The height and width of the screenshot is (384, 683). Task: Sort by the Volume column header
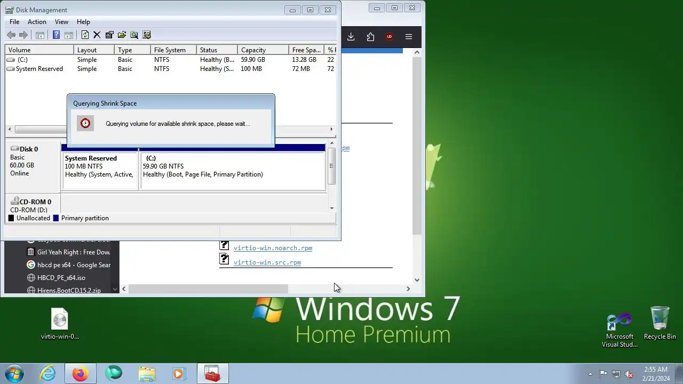click(39, 50)
